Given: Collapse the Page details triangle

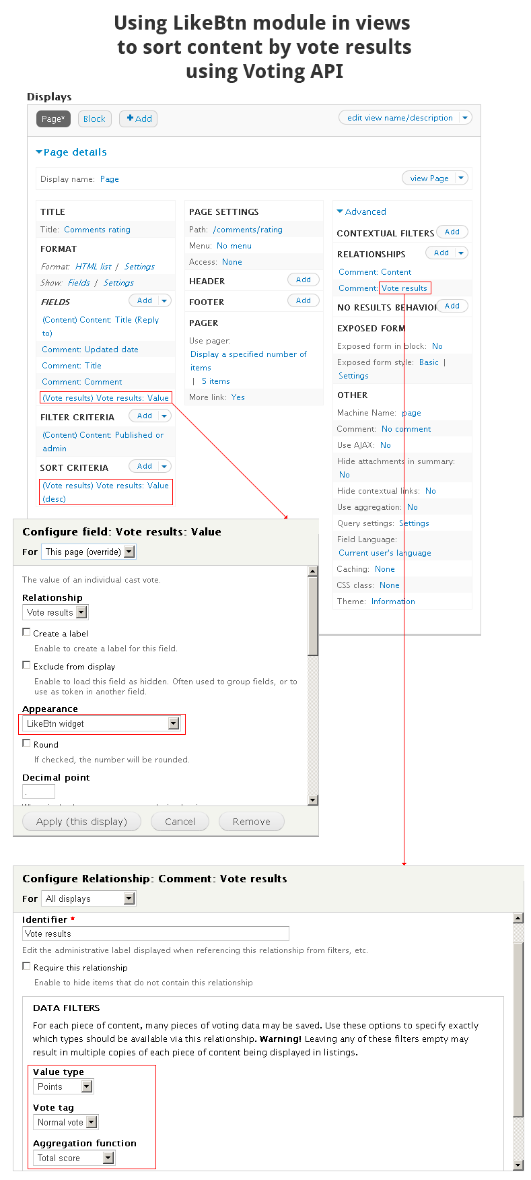Looking at the screenshot, I should [39, 152].
